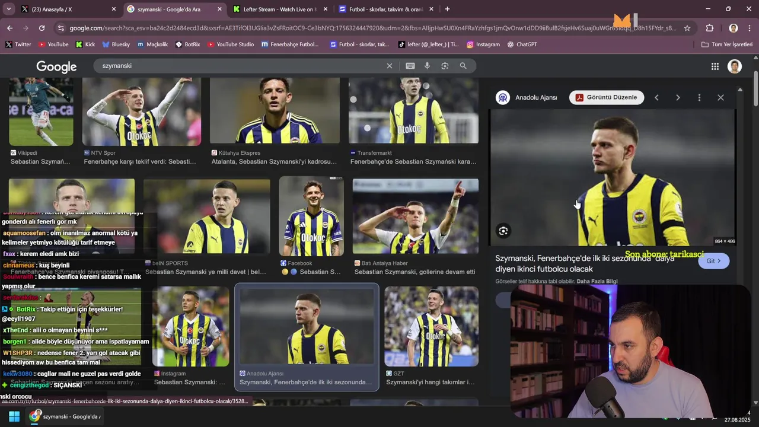Open Chrome three-dot menu

pyautogui.click(x=750, y=28)
